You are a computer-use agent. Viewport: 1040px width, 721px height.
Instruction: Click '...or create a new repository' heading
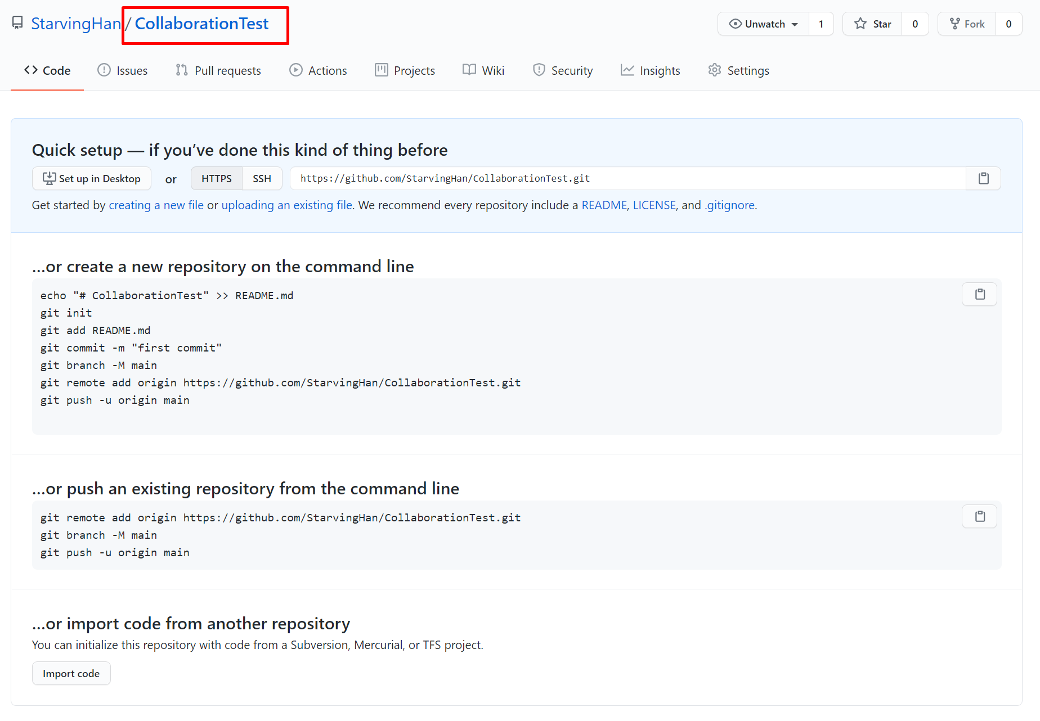pos(223,267)
